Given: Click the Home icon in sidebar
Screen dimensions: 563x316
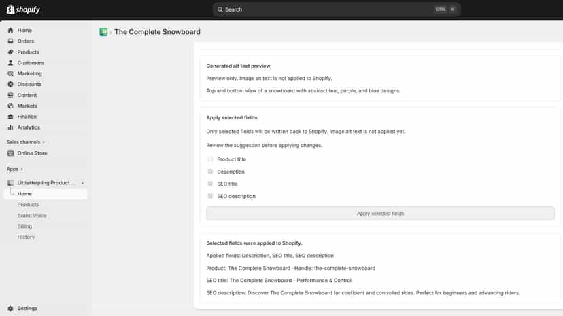Looking at the screenshot, I should (10, 30).
